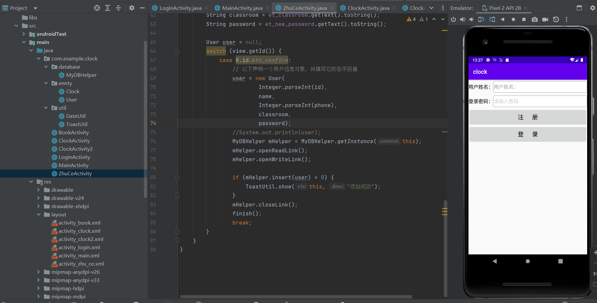Screen dimensions: 597x303
Task: Click the 用户姓名 input field
Action: click(x=540, y=87)
